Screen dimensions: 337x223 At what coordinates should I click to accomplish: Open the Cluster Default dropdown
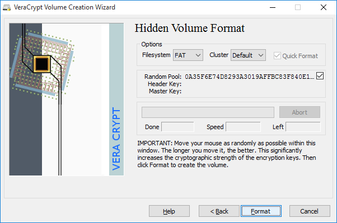pyautogui.click(x=248, y=55)
